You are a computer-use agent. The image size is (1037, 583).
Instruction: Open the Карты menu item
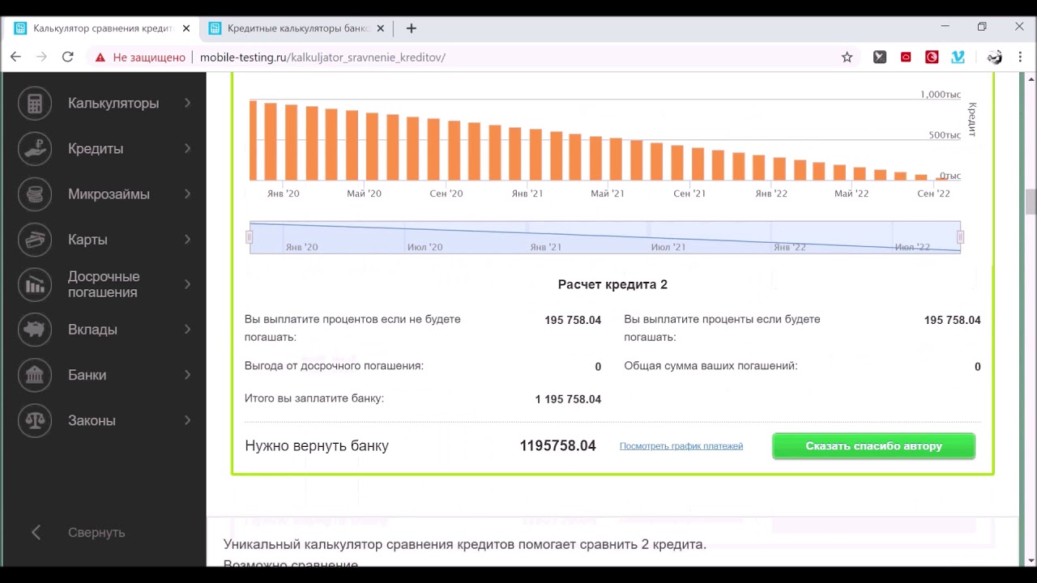pos(87,240)
